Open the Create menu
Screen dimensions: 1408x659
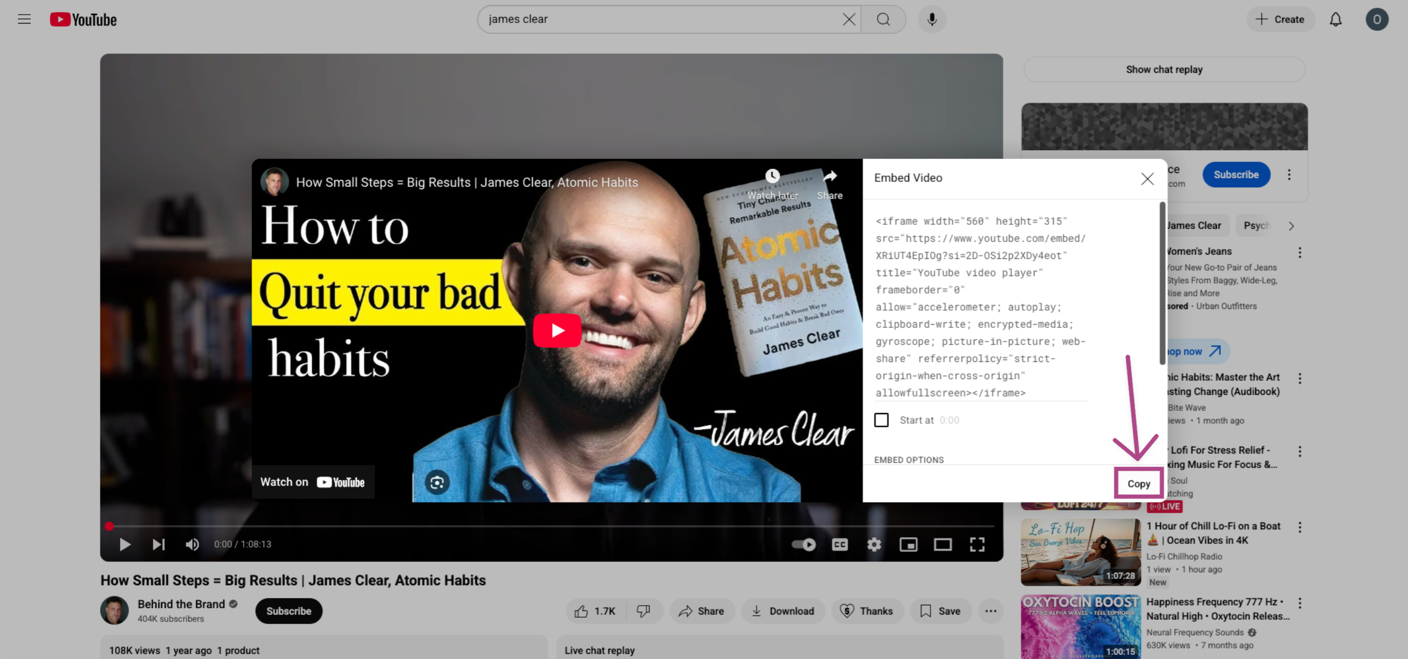1279,20
